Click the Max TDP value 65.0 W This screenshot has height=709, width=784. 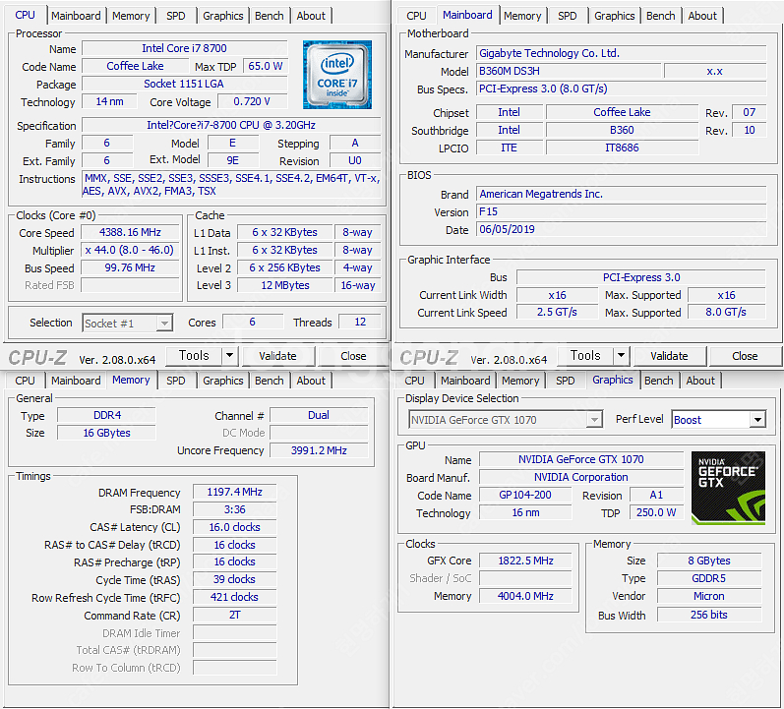[266, 66]
